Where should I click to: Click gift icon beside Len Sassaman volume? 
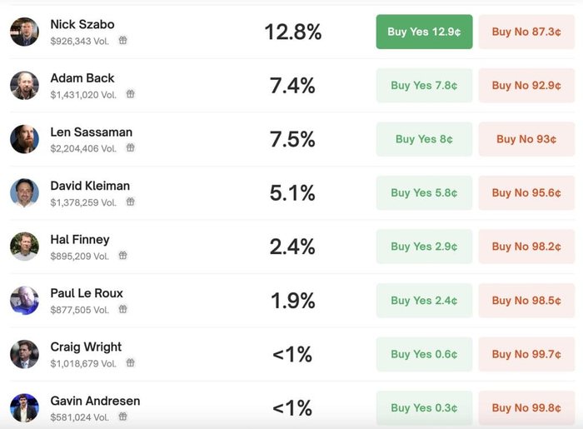pos(130,148)
